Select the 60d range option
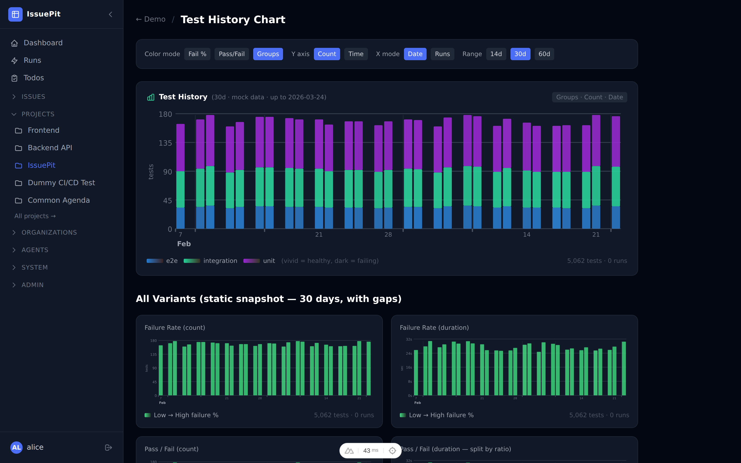Viewport: 741px width, 463px height. coord(544,54)
